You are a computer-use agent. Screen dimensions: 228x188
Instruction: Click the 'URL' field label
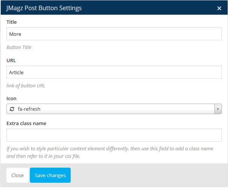point(11,60)
